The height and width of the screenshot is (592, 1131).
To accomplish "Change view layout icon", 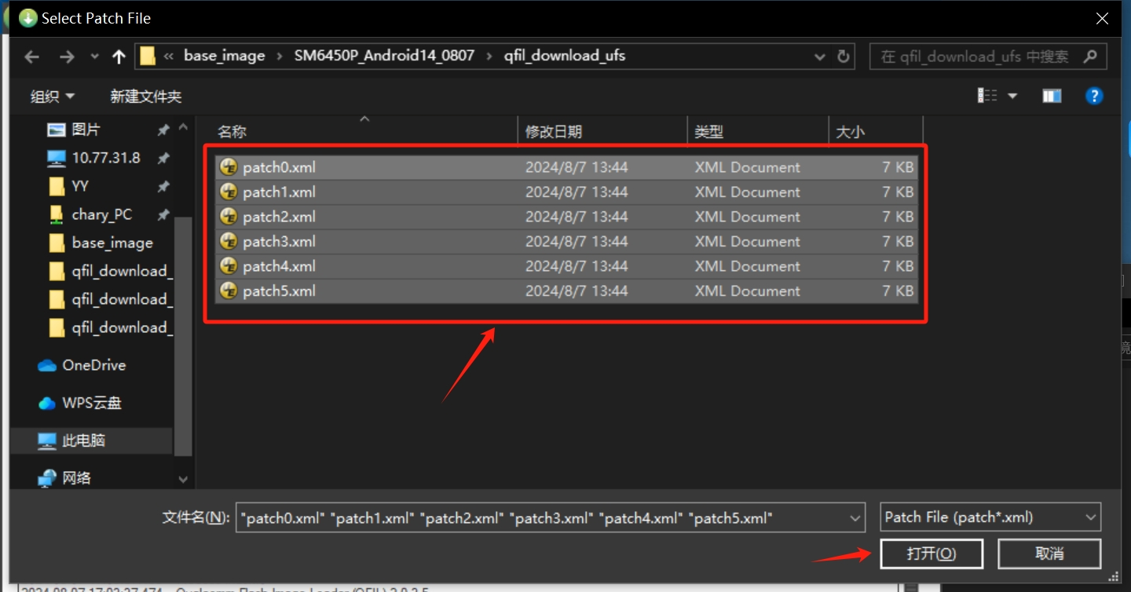I will (x=987, y=96).
